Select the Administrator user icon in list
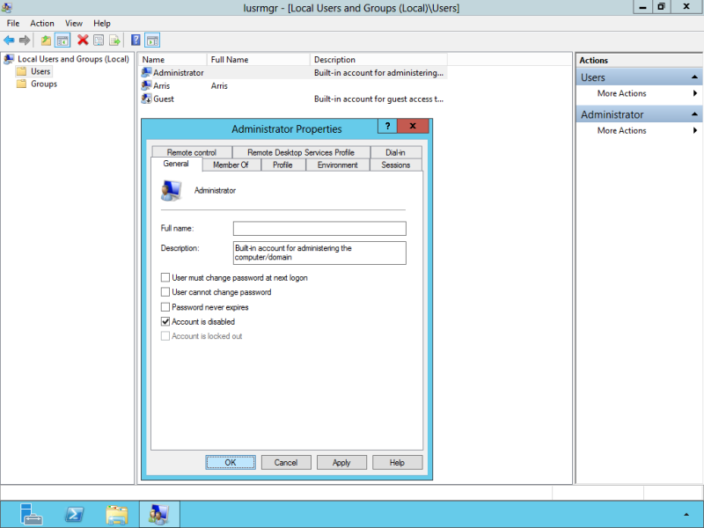 (146, 73)
